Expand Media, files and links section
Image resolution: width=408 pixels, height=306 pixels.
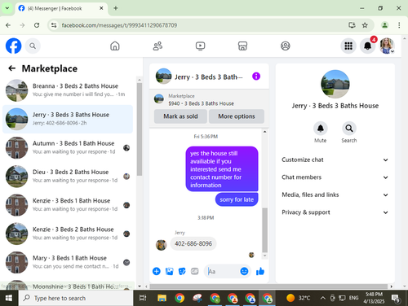click(335, 195)
